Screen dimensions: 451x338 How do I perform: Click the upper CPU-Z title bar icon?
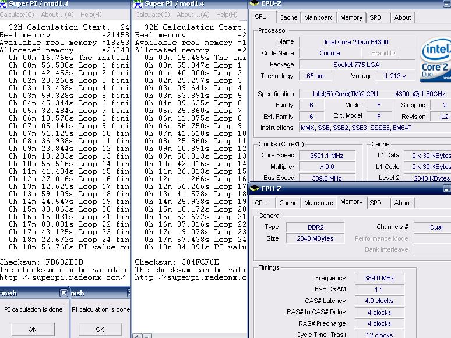tap(254, 3)
